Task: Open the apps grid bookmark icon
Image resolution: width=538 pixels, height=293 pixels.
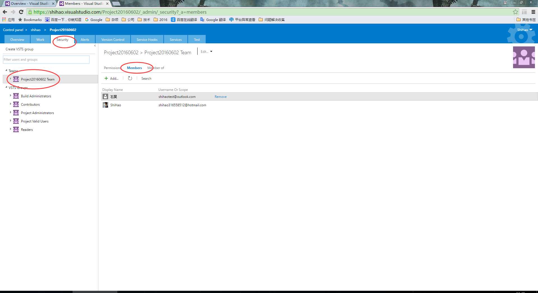Action: pyautogui.click(x=4, y=20)
